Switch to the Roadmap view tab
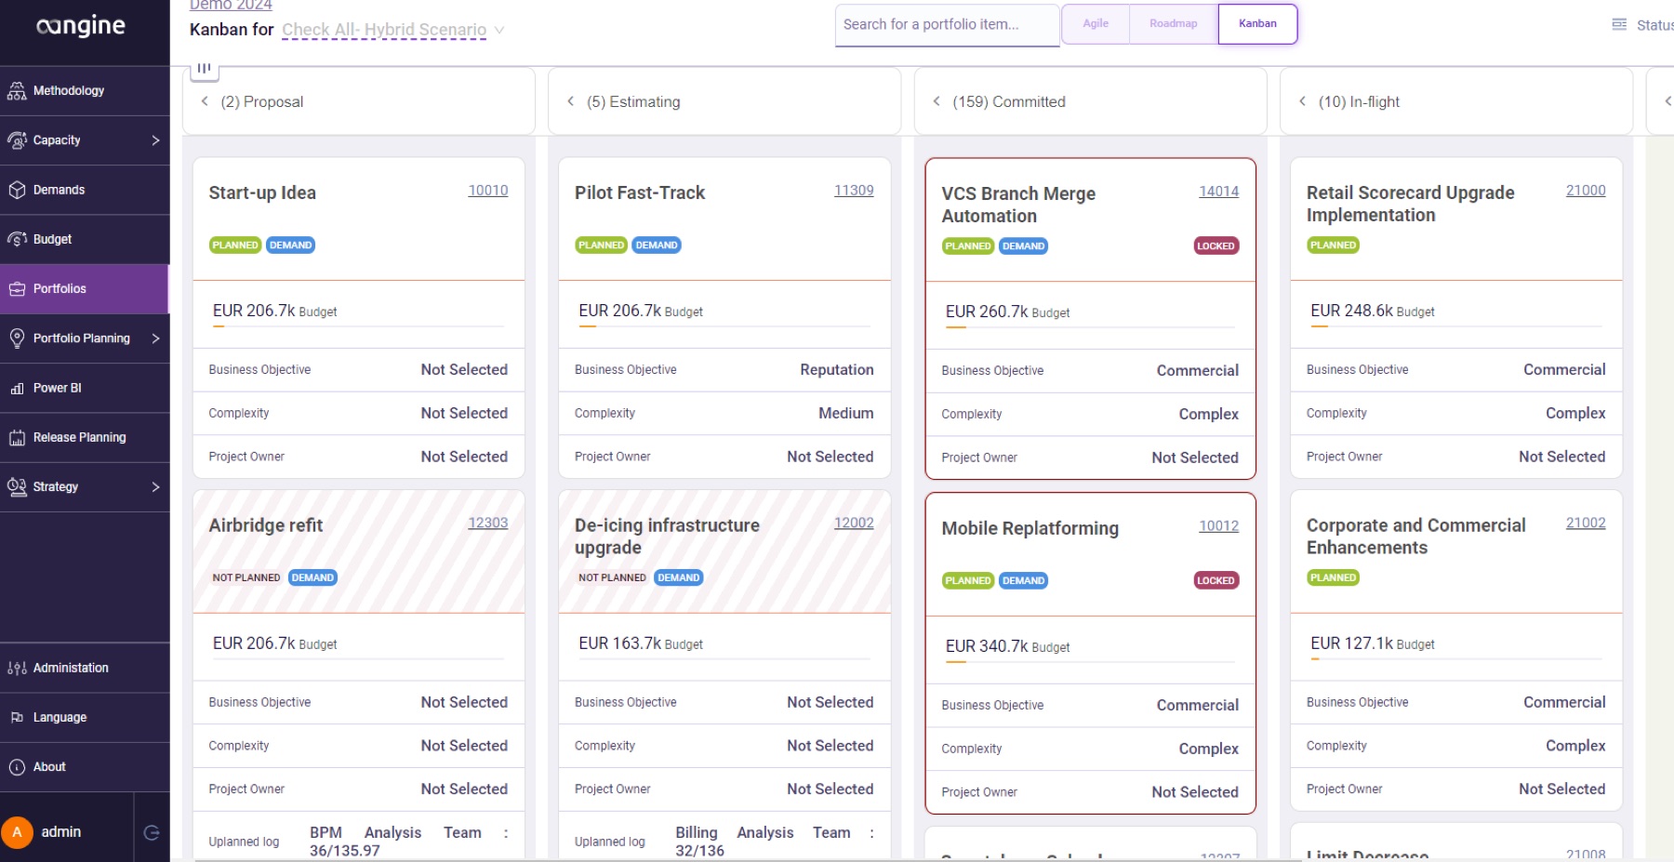This screenshot has width=1674, height=862. (x=1174, y=23)
